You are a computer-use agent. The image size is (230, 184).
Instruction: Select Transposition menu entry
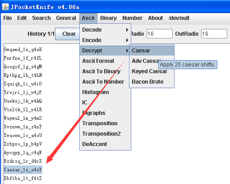[105, 123]
